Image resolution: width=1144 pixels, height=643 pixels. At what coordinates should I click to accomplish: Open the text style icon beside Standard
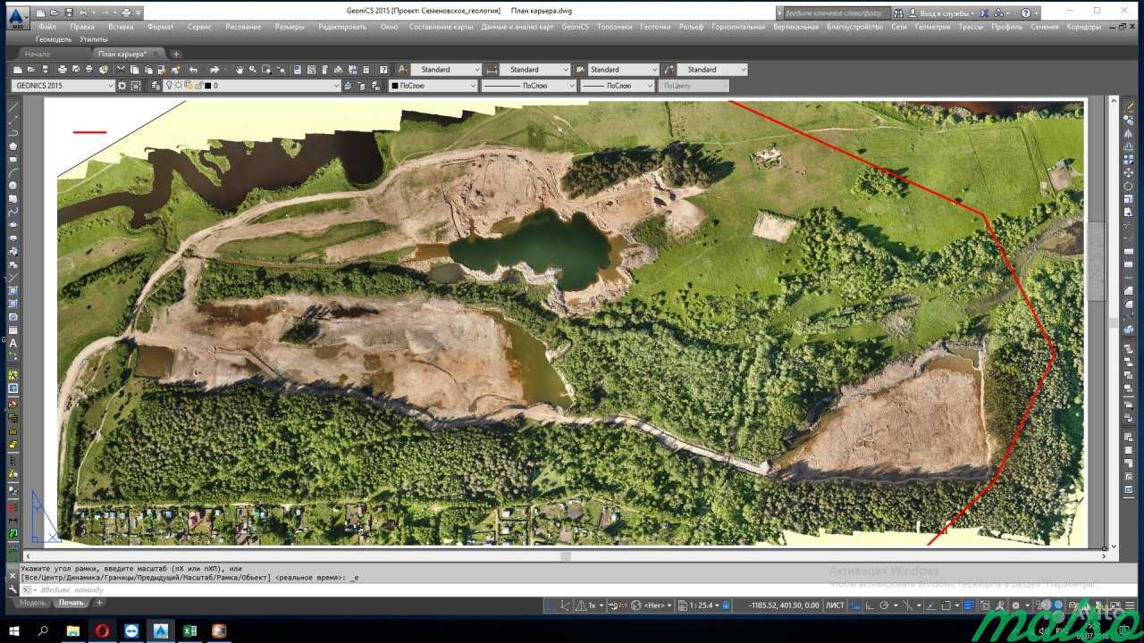402,69
